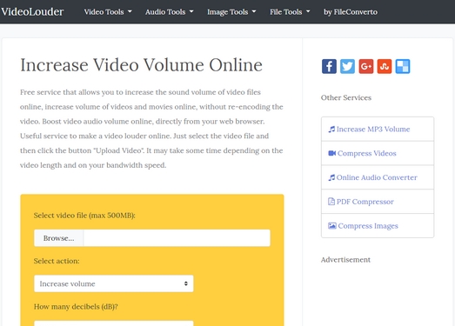Screen dimensions: 455x326
Task: Click the StumbleUpon share icon
Action: click(x=385, y=66)
